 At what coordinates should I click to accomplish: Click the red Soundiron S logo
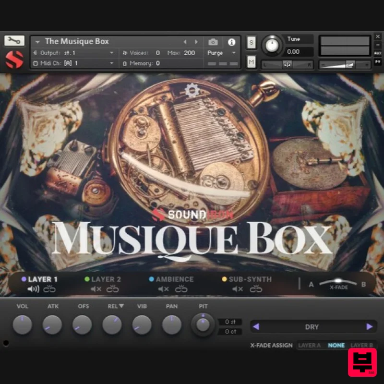pyautogui.click(x=14, y=60)
